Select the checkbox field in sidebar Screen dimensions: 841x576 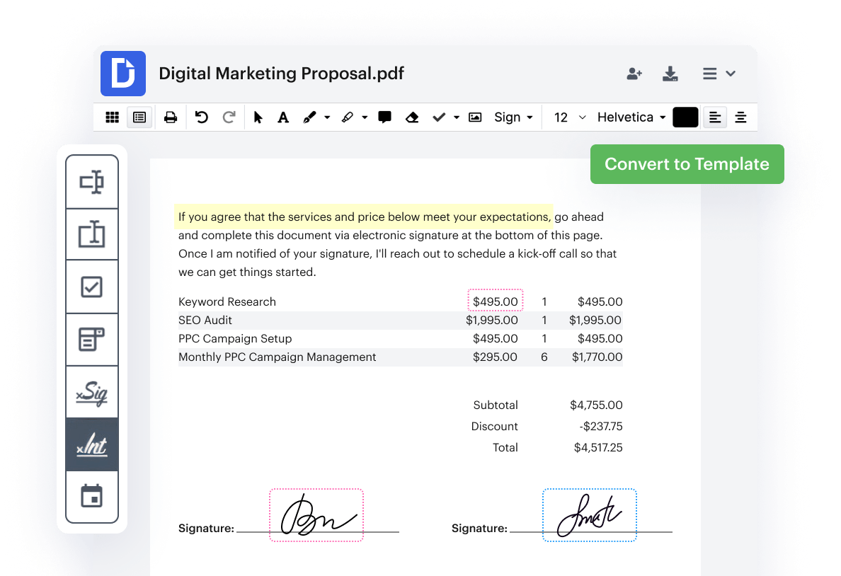tap(92, 287)
